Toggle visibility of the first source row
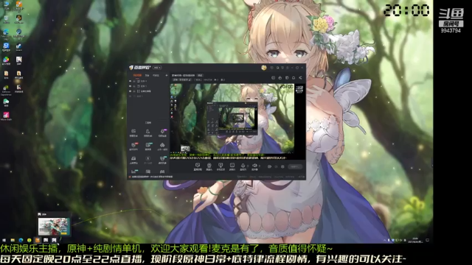 pos(130,81)
